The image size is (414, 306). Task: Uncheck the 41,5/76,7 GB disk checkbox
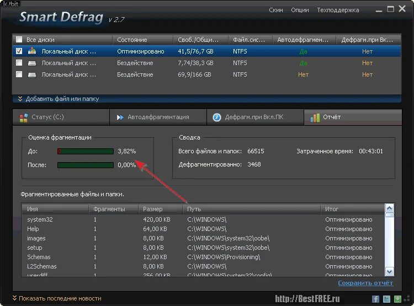tap(19, 51)
